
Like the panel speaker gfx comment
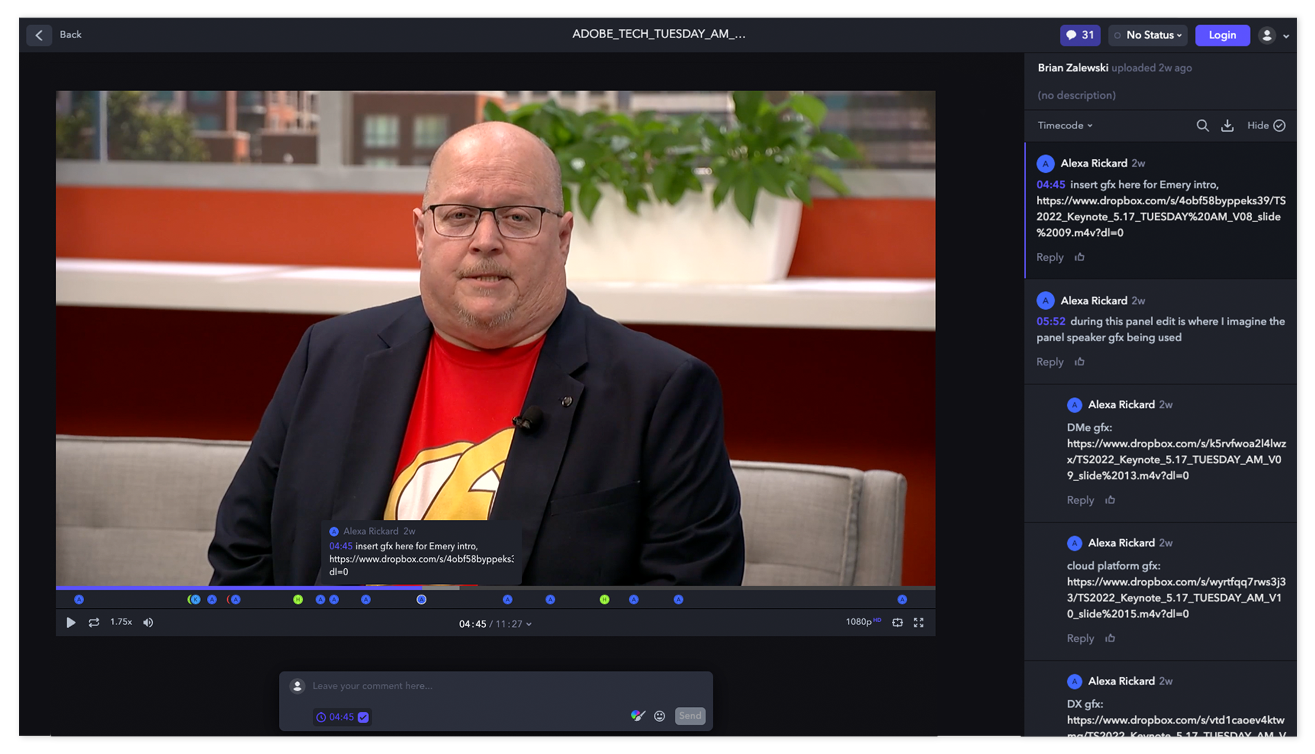(1079, 361)
